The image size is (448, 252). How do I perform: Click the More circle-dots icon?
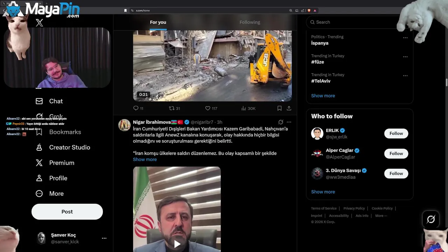click(x=39, y=194)
